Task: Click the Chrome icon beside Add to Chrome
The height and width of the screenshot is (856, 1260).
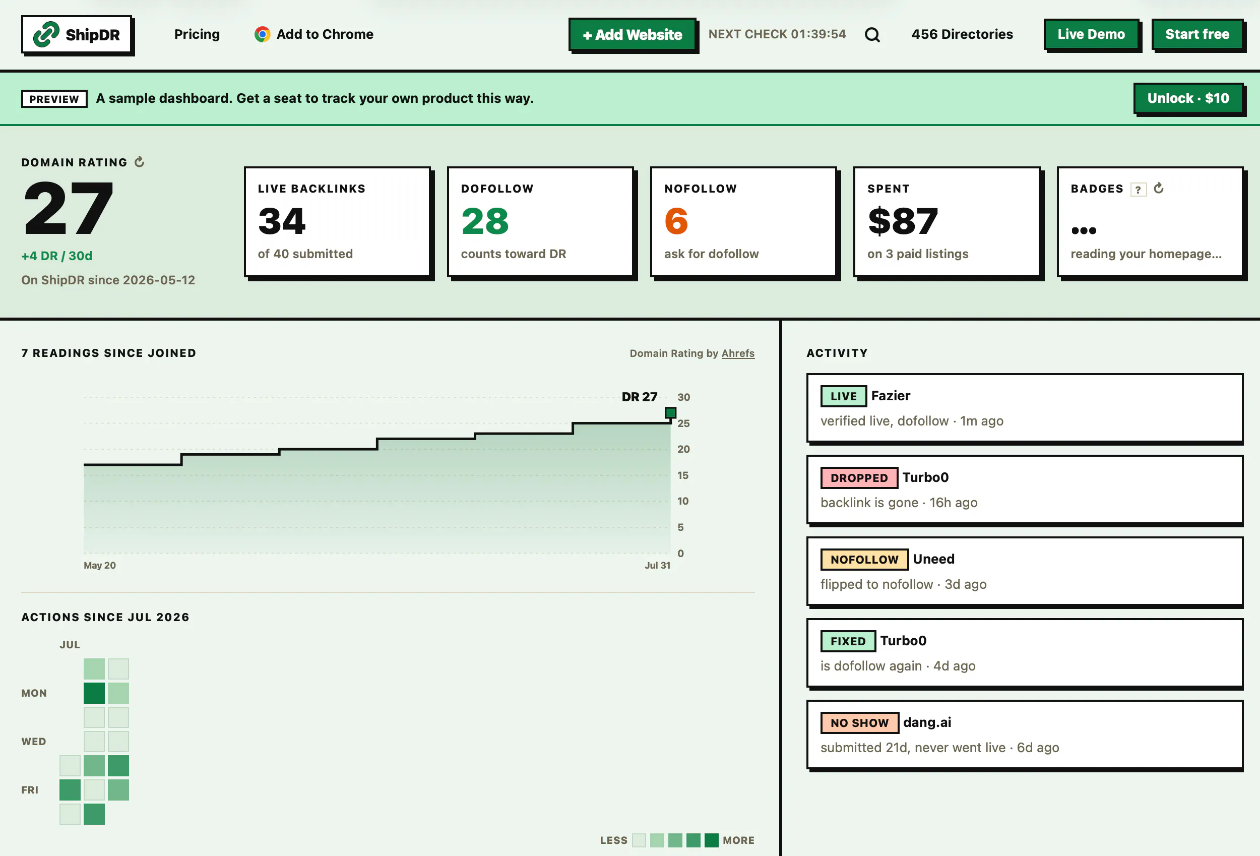Action: coord(263,34)
